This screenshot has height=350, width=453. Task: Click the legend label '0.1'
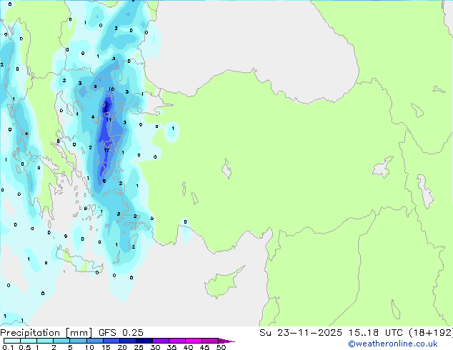tap(8, 347)
